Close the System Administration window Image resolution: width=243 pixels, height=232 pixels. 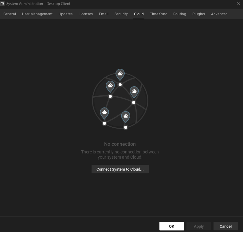[238, 3]
